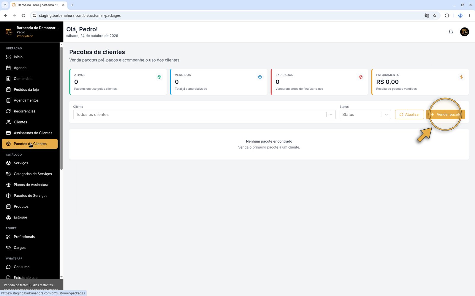Click the barbershop logo in sidebar header
The height and width of the screenshot is (296, 475).
(x=9, y=32)
